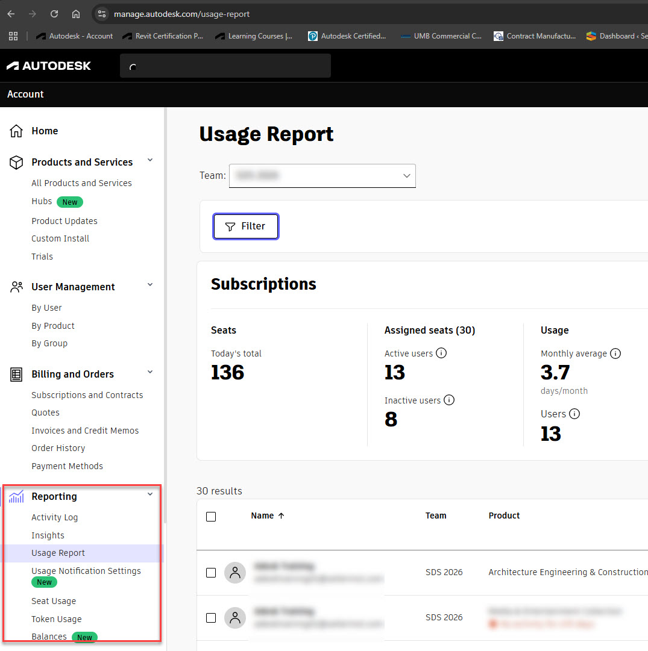
Task: Open the Trials page
Action: 42,257
